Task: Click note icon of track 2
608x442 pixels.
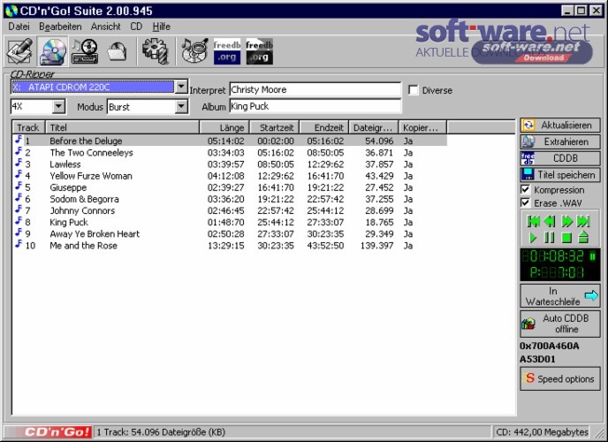Action: point(18,151)
